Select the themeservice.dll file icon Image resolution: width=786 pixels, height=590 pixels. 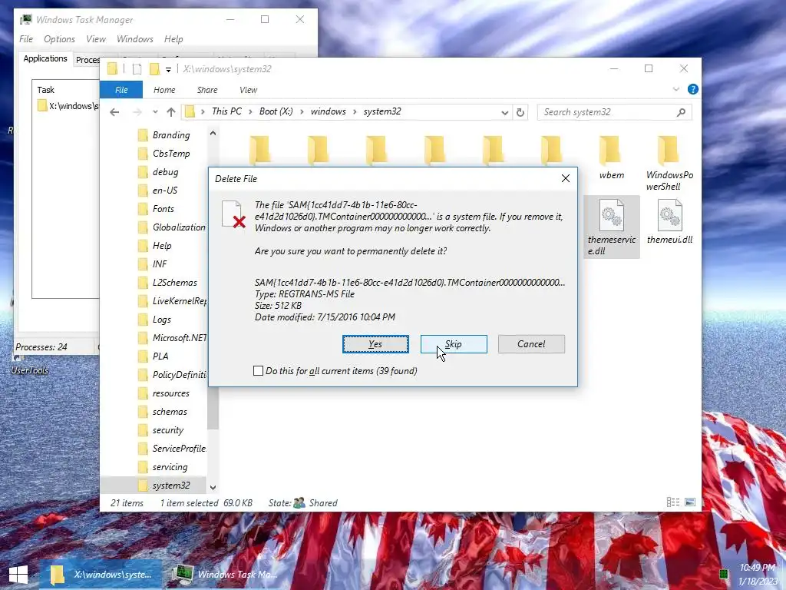(612, 227)
